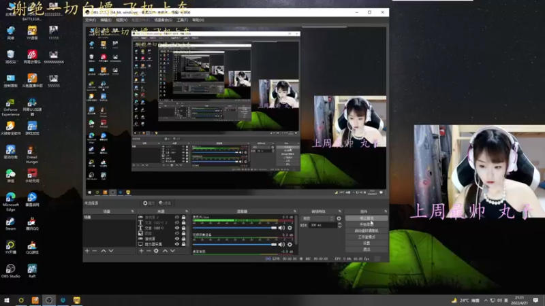Open the transition type dropdown in 转场特效

318,218
